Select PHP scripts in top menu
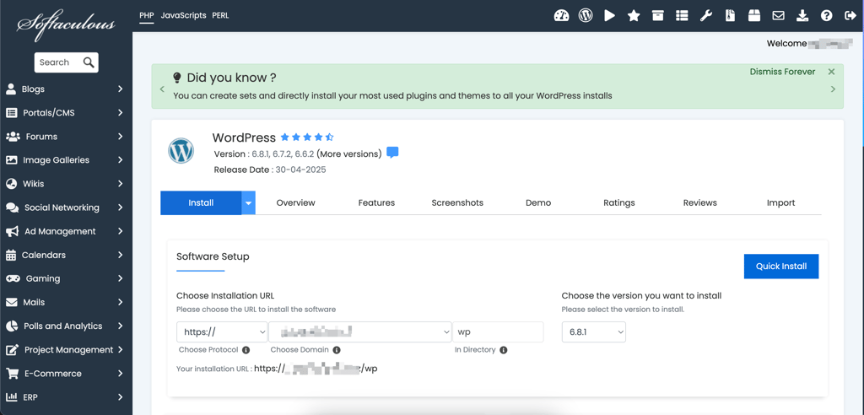Viewport: 864px width, 415px height. tap(147, 15)
